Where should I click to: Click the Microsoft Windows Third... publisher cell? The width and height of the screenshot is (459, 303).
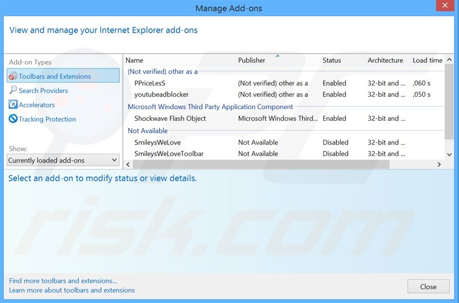[278, 118]
